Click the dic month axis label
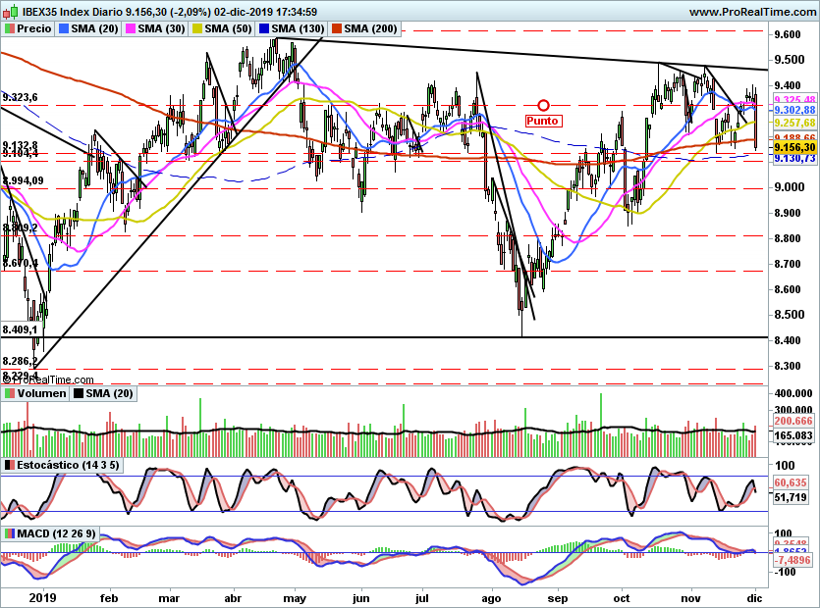The height and width of the screenshot is (608, 820). 754,598
